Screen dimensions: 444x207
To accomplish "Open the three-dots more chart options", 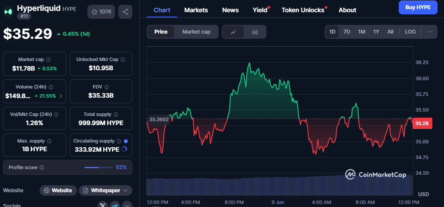I will (430, 32).
